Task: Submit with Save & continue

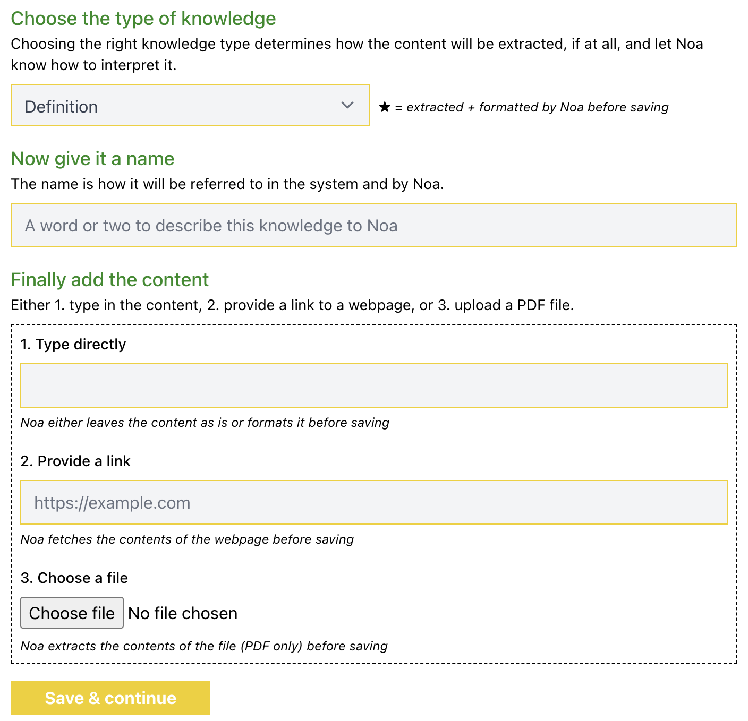Action: click(110, 698)
